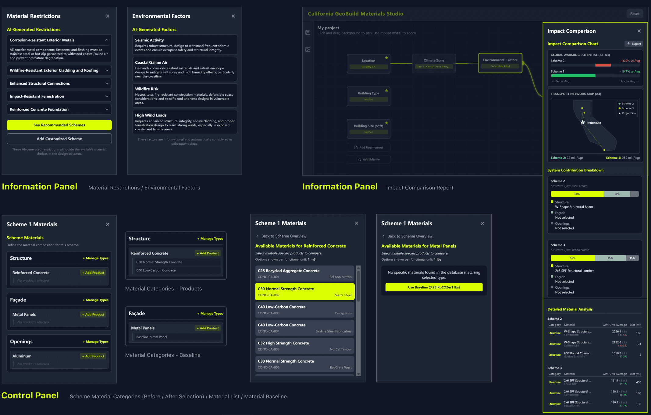Click the save project icon in the sidebar
651x415 pixels.
pos(308,33)
